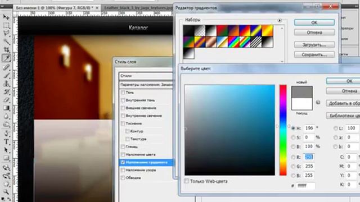Choose the rainbow spectrum gradient preset

click(x=233, y=42)
